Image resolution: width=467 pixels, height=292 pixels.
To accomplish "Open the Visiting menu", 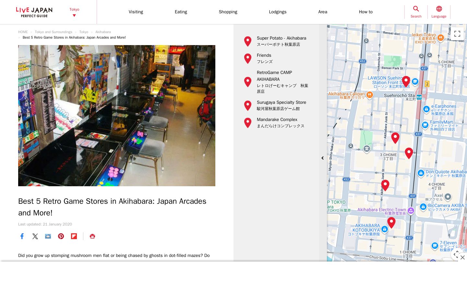I will click(136, 12).
